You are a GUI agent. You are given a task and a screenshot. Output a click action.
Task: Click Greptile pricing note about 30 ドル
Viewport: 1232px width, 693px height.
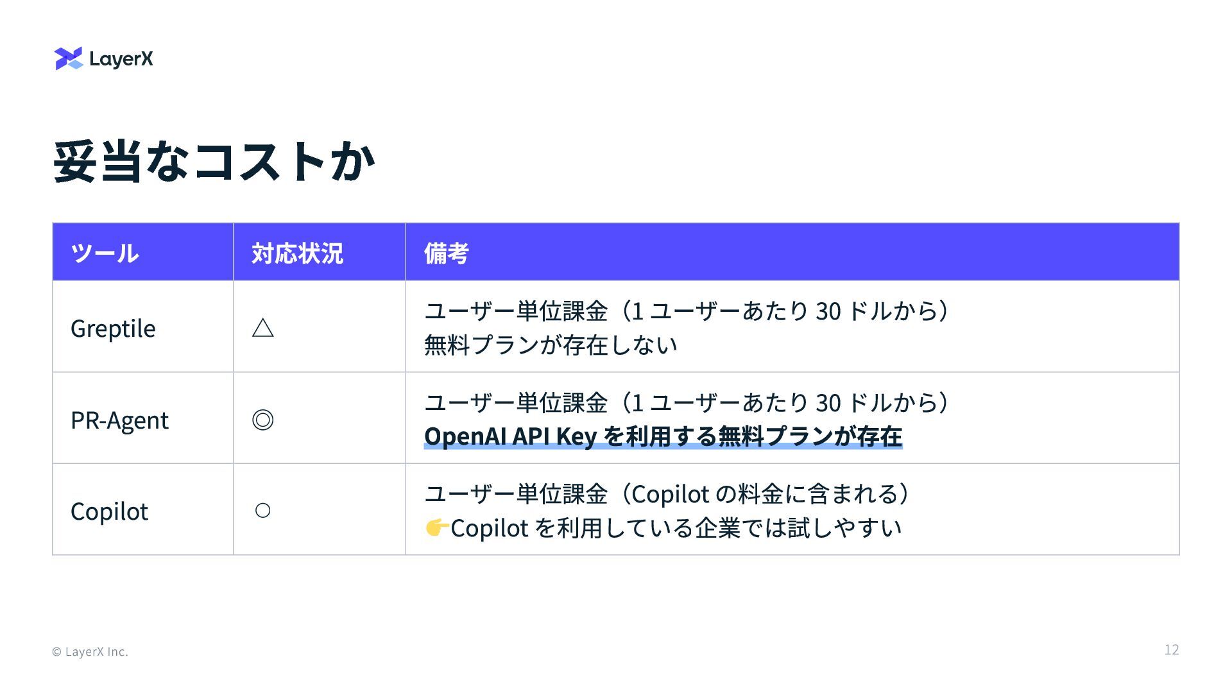coord(687,311)
